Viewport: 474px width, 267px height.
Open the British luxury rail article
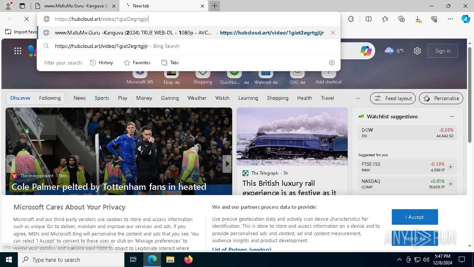[289, 188]
